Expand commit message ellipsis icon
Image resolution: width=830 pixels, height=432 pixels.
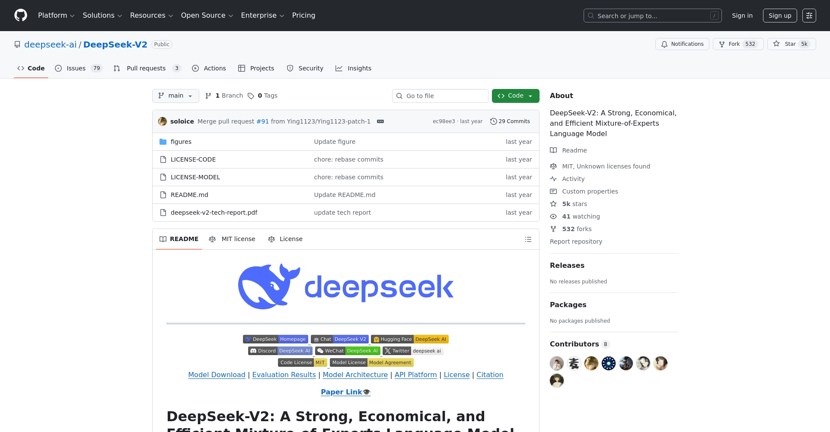380,121
